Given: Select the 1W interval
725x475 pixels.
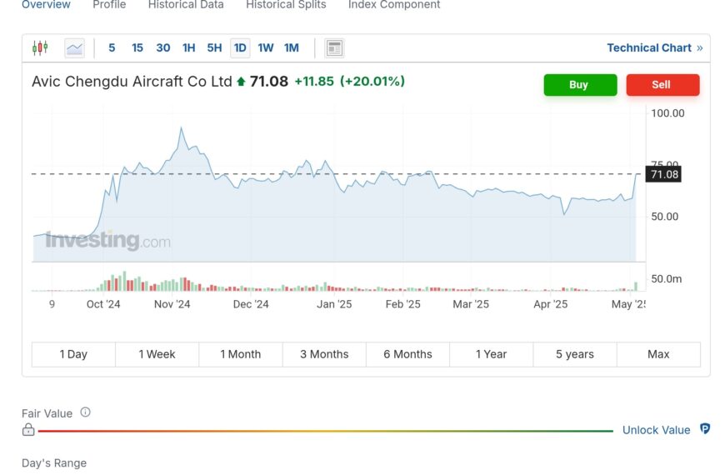Looking at the screenshot, I should click(x=265, y=47).
